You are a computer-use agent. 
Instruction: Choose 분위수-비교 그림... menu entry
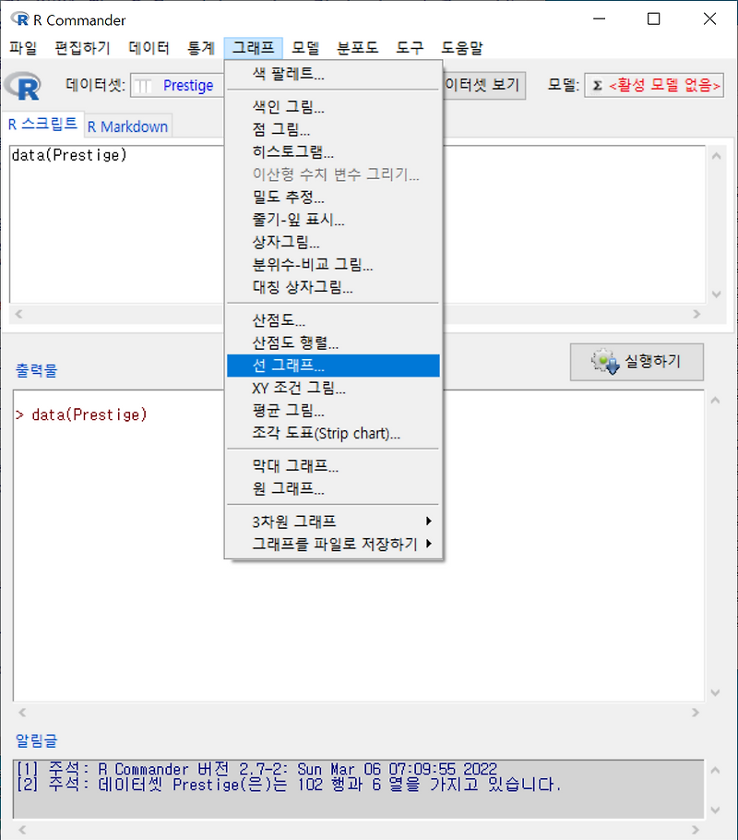[333, 264]
